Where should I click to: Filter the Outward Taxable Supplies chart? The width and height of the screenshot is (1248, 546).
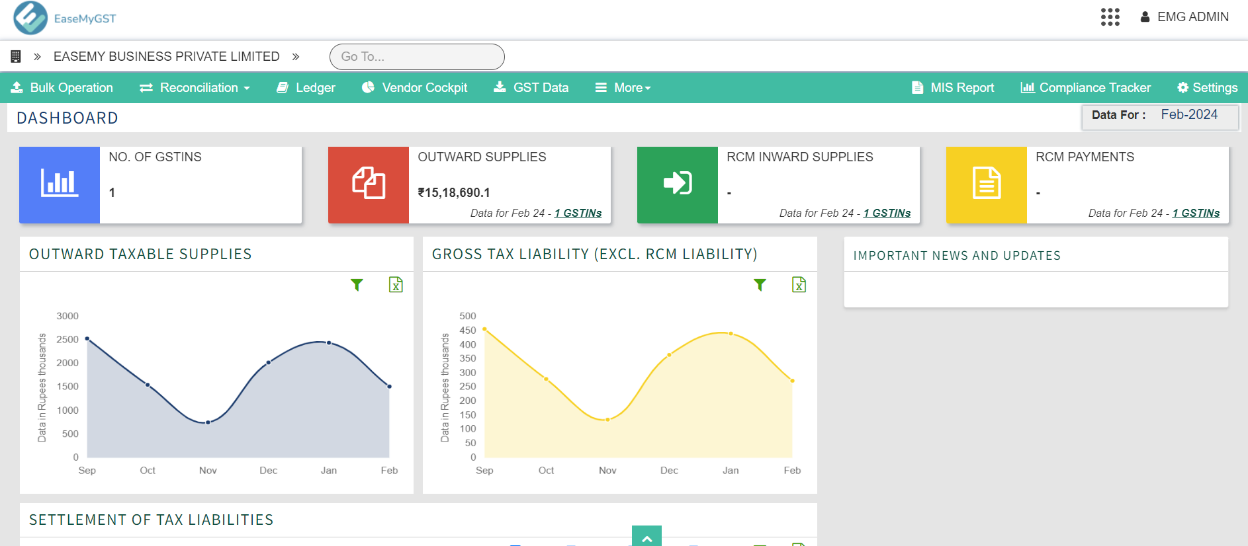point(357,285)
